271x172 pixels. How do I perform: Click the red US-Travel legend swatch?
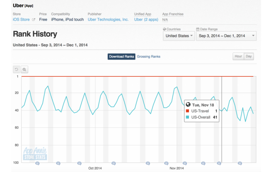188,111
